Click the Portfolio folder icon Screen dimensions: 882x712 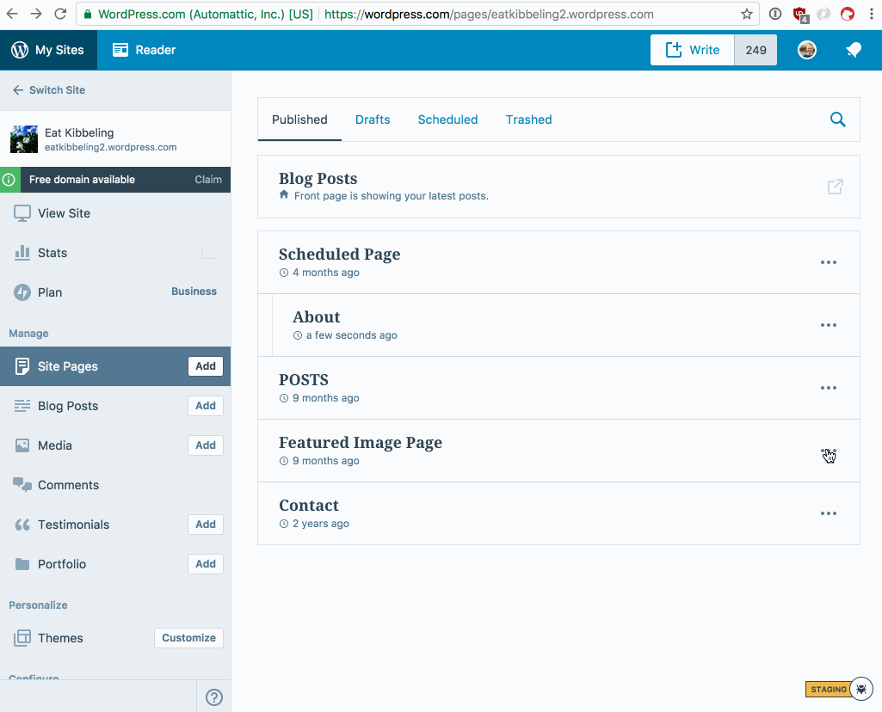22,564
